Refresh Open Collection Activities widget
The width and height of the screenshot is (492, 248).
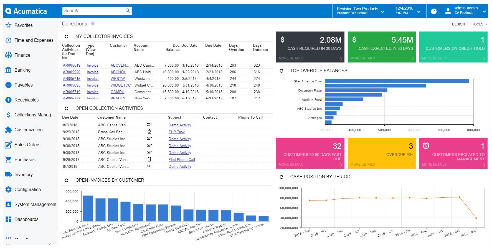pos(67,108)
